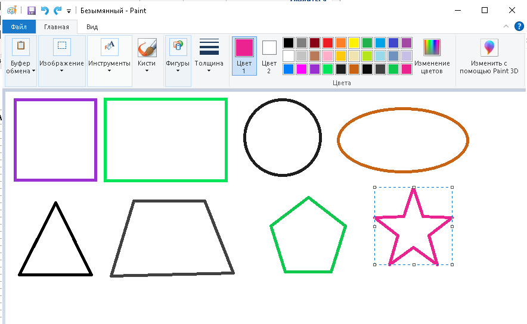
Task: Pick the light gray swatch
Action: tap(302, 56)
